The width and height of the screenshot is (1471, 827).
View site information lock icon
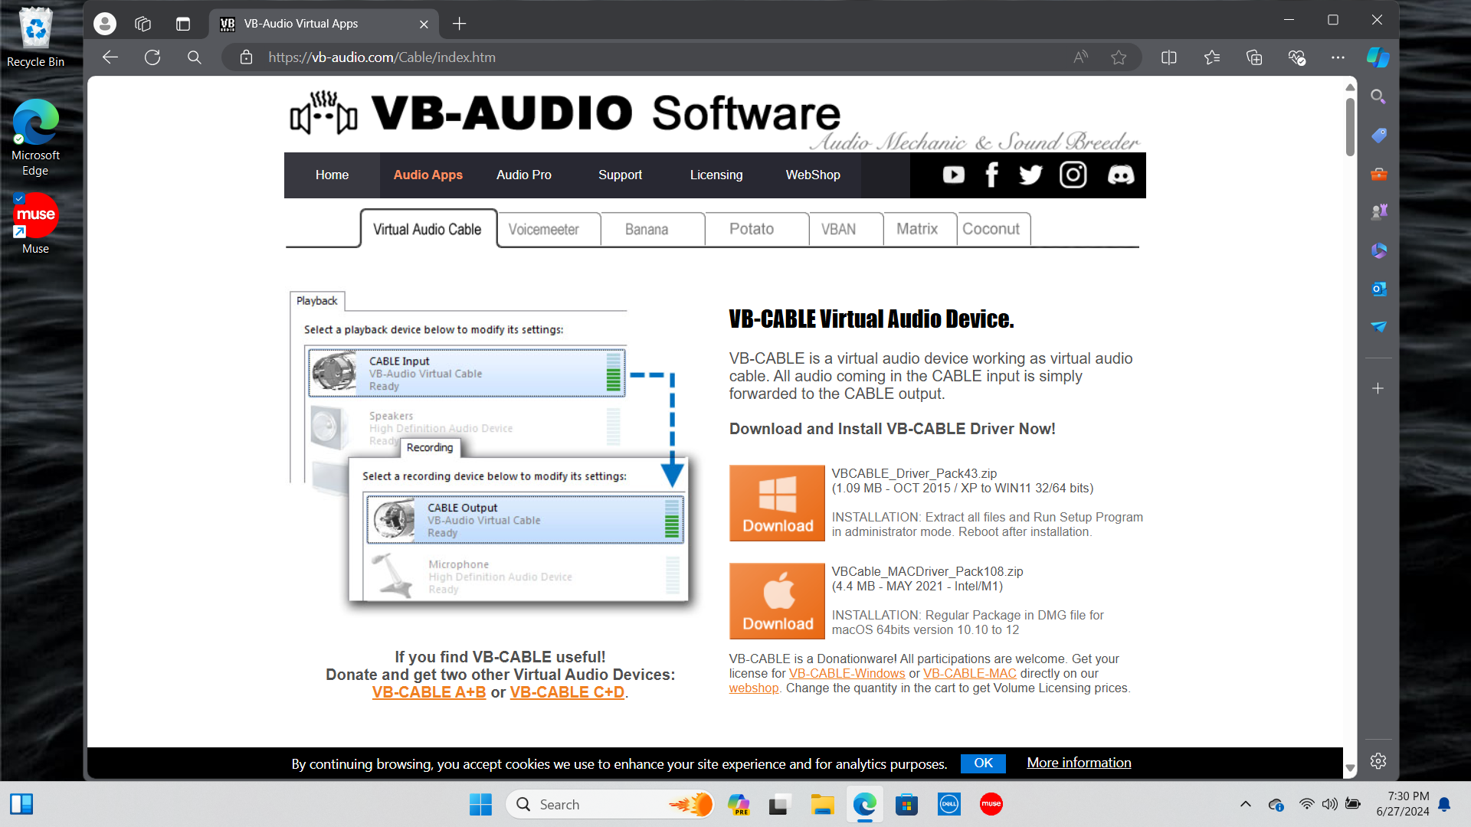(x=246, y=57)
